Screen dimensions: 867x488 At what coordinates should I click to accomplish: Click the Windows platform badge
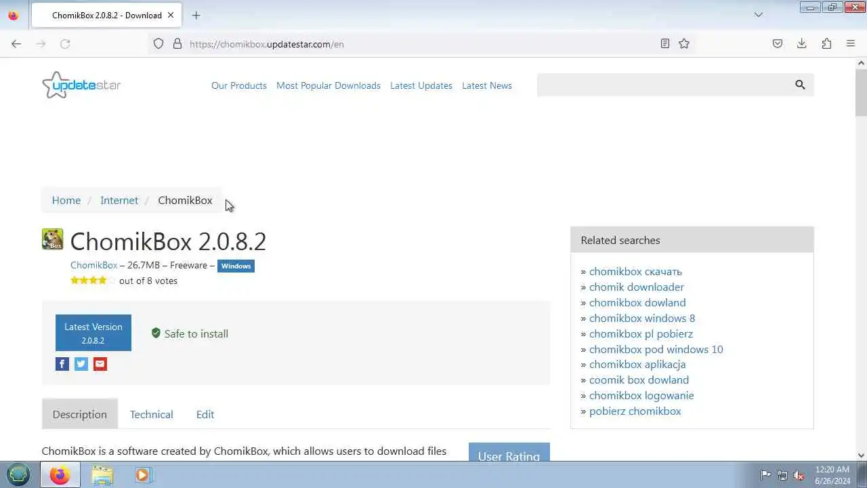(x=236, y=266)
